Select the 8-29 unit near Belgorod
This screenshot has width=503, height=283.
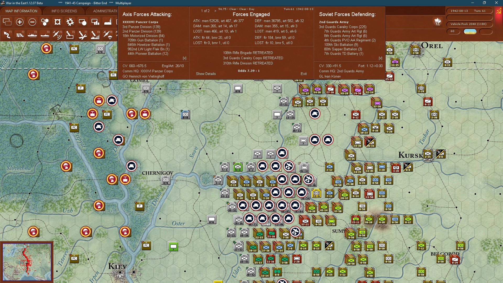pos(455,259)
